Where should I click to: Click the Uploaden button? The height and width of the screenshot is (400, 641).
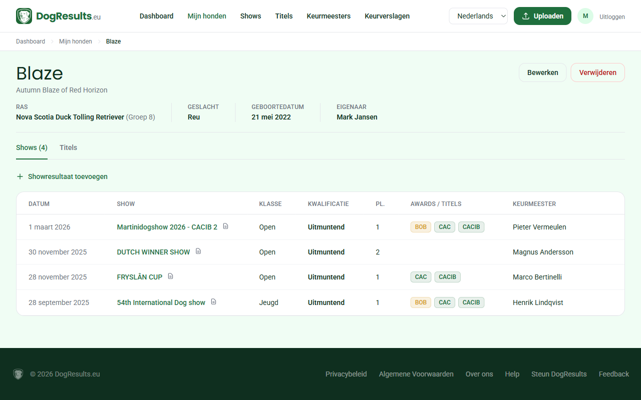coord(542,16)
